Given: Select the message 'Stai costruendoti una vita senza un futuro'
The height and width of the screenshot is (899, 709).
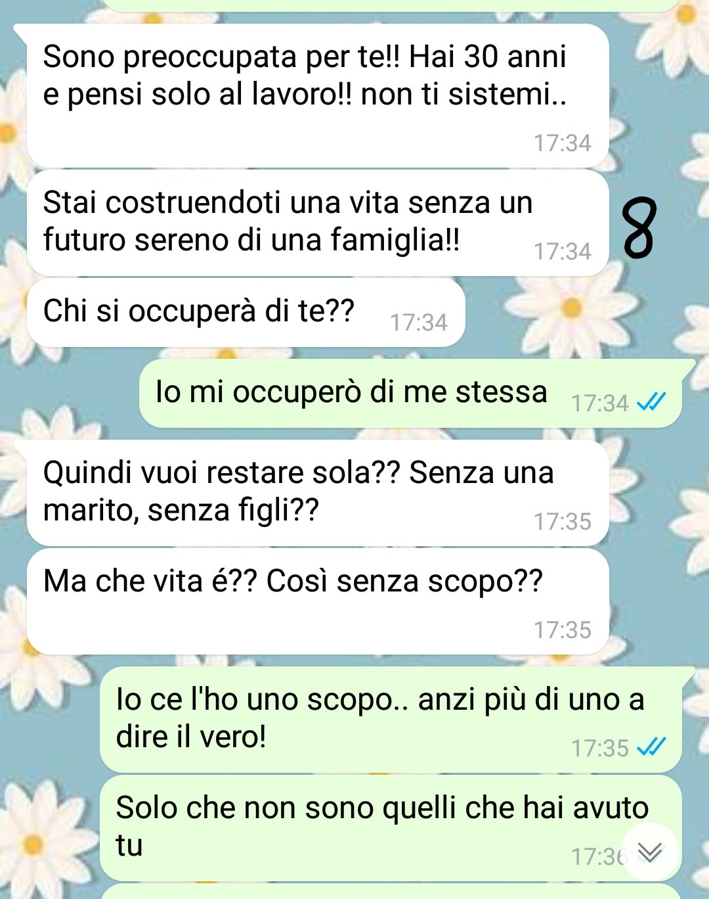Looking at the screenshot, I should tap(318, 223).
